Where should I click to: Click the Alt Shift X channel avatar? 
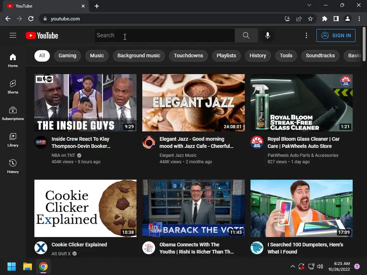pyautogui.click(x=41, y=248)
